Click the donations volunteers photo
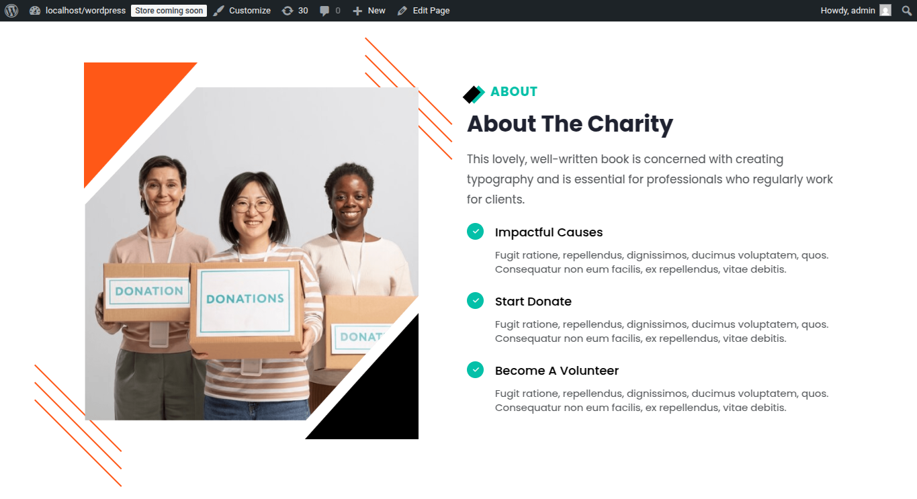917x499 pixels. tap(251, 254)
